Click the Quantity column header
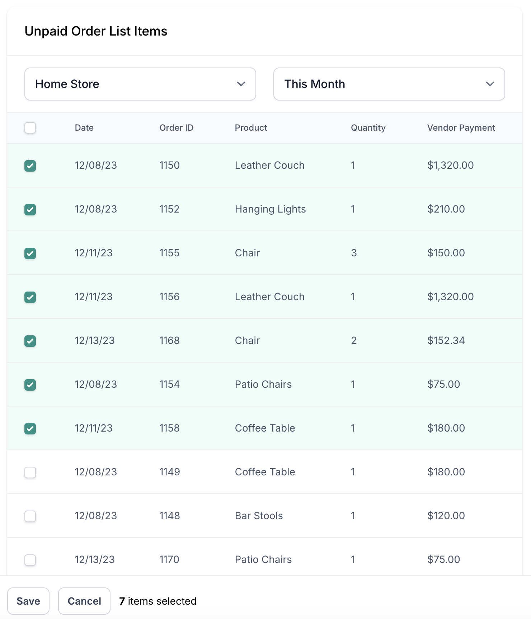The height and width of the screenshot is (619, 531). 368,128
